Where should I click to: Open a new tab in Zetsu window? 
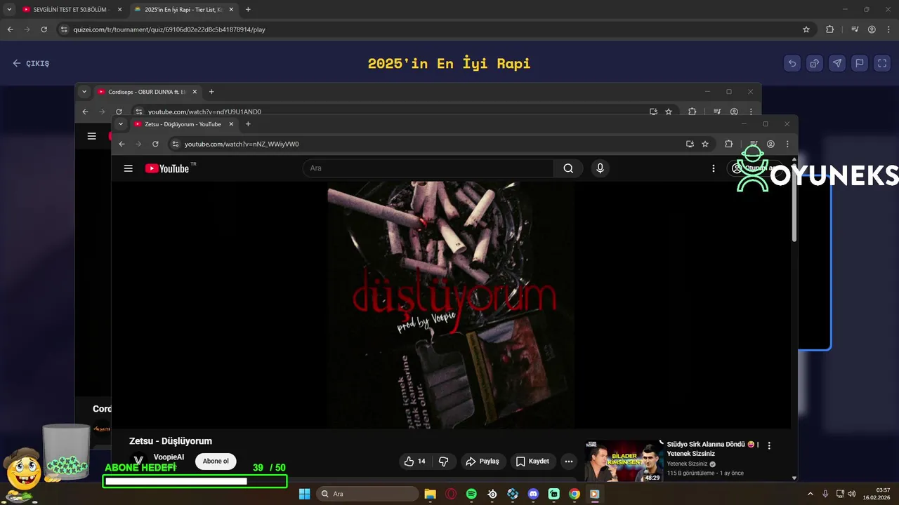click(x=247, y=124)
